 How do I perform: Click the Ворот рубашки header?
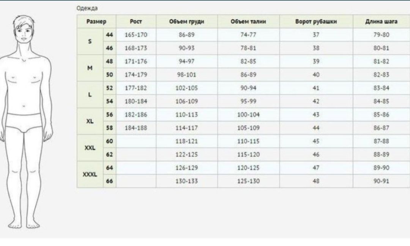(x=316, y=22)
